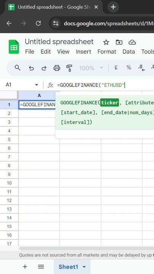The image size is (154, 274).
Task: Click the Google Sheets home logo
Action: click(14, 47)
